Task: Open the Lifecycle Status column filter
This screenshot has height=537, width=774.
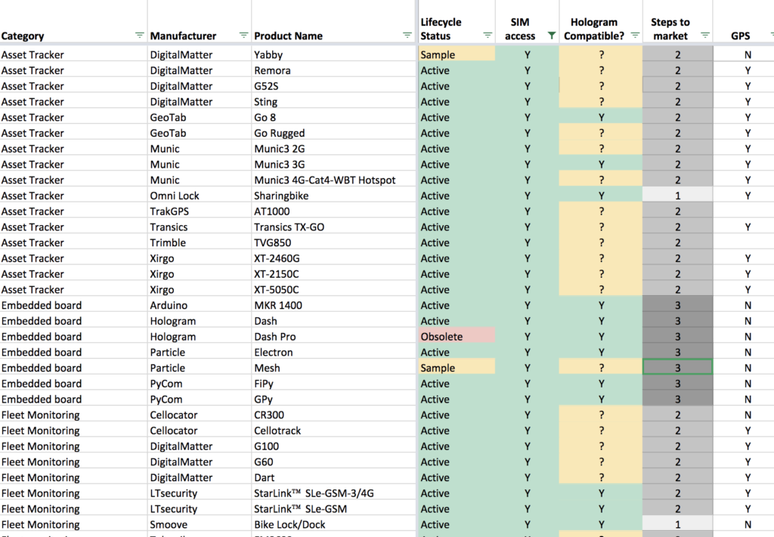Action: 488,35
